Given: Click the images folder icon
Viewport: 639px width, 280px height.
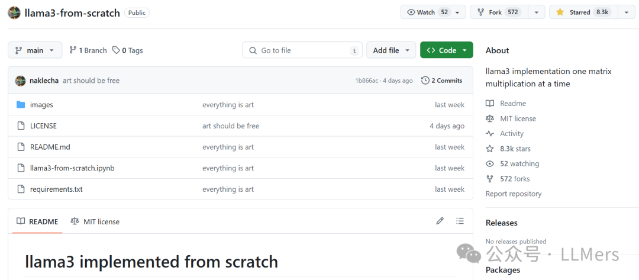Looking at the screenshot, I should pos(21,105).
